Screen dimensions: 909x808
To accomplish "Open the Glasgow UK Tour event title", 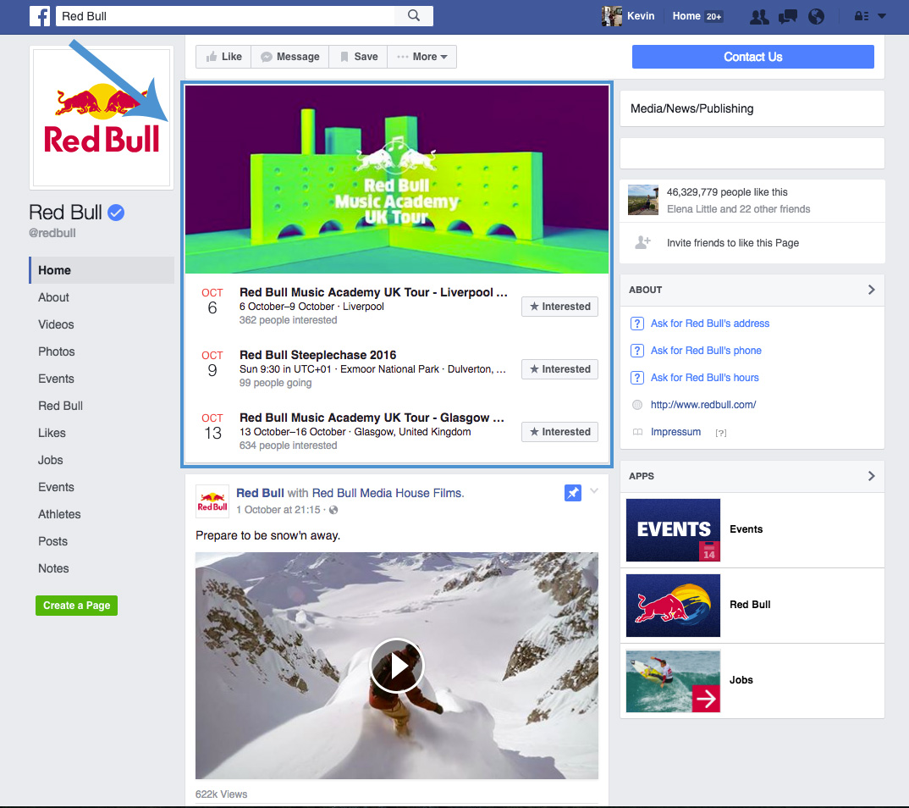I will pyautogui.click(x=372, y=418).
